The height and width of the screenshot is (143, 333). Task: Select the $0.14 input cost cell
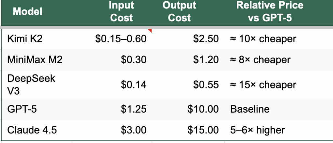click(x=134, y=85)
